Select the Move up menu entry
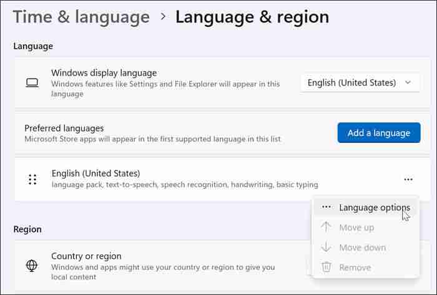Screen dimensions: 437x295 [356, 228]
